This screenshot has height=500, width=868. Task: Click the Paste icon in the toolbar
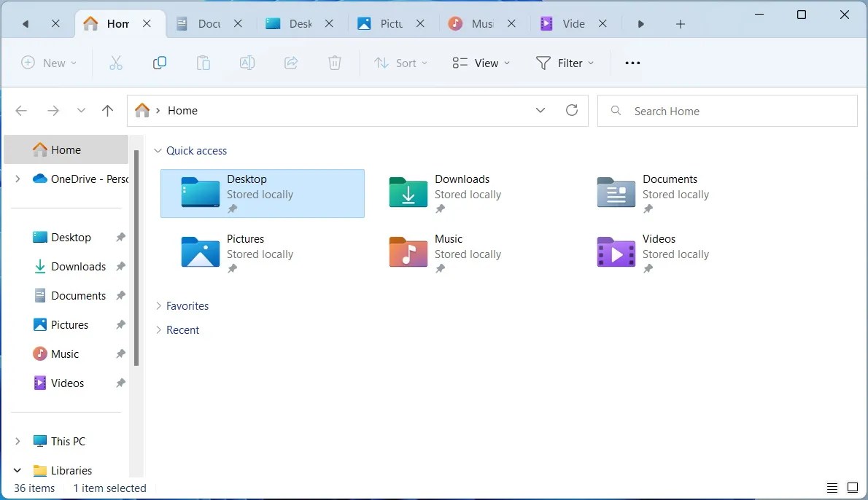[204, 63]
